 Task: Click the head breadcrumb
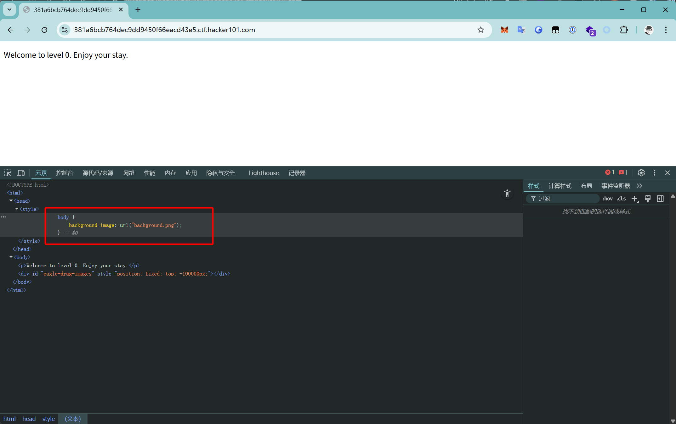(x=29, y=419)
